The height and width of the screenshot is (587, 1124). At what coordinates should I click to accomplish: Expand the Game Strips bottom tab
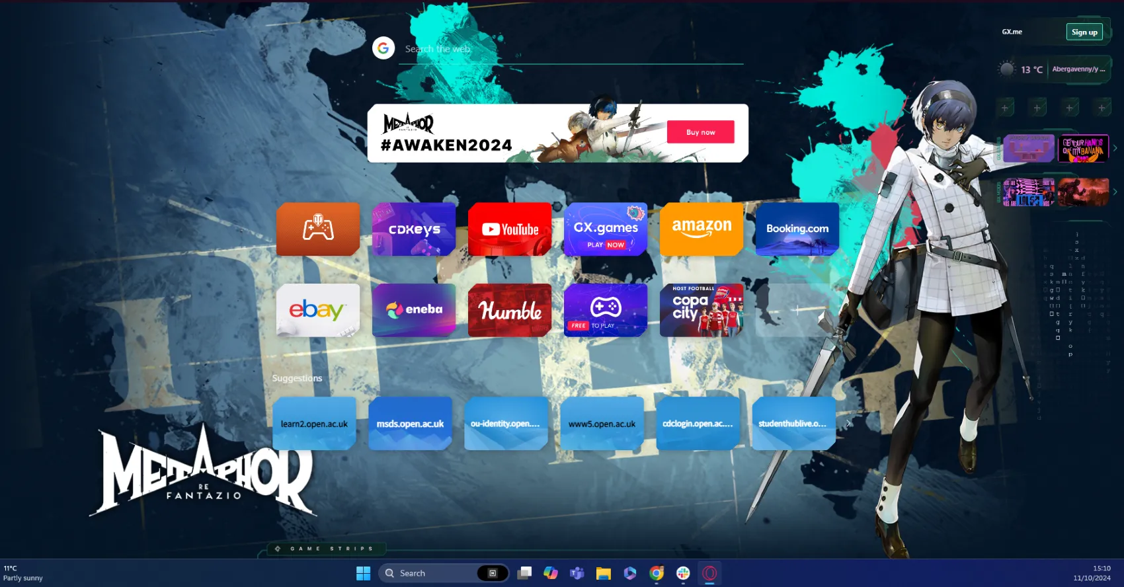[x=326, y=549]
